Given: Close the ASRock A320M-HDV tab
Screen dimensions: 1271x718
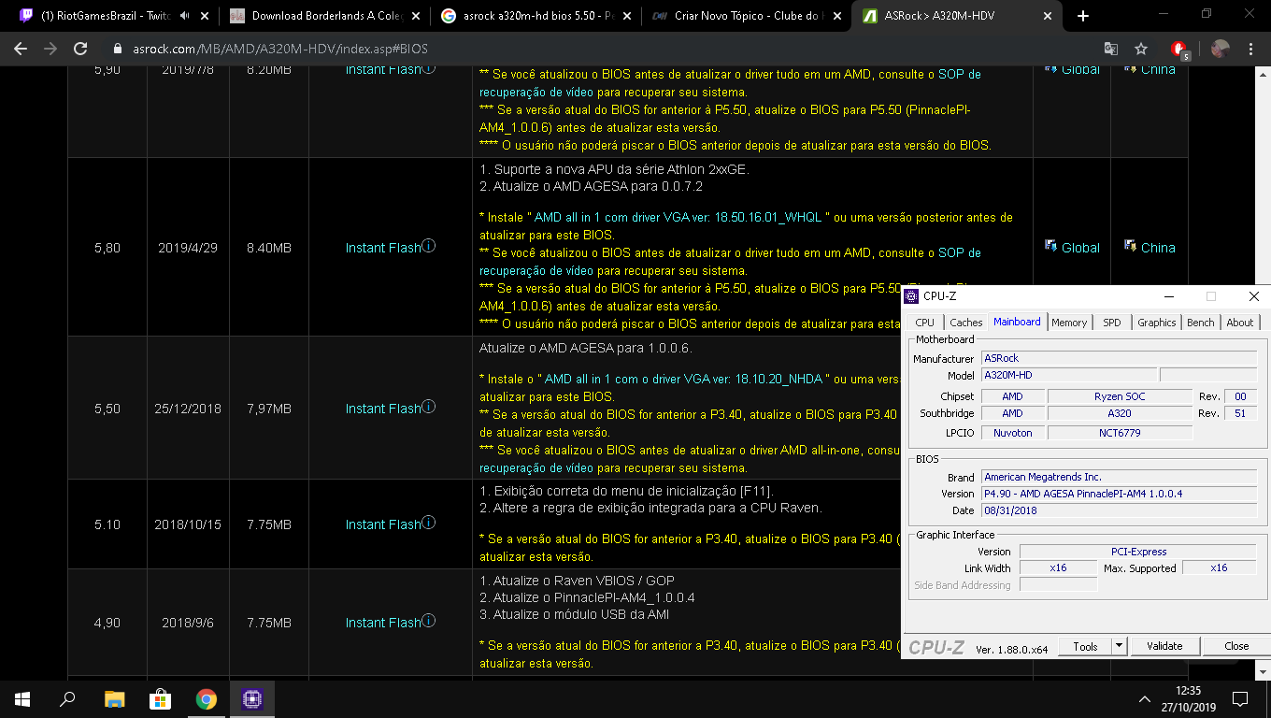Looking at the screenshot, I should click(x=1048, y=16).
